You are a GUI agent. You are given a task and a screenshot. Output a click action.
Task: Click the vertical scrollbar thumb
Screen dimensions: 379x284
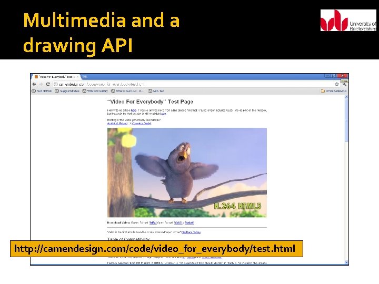[x=346, y=120]
